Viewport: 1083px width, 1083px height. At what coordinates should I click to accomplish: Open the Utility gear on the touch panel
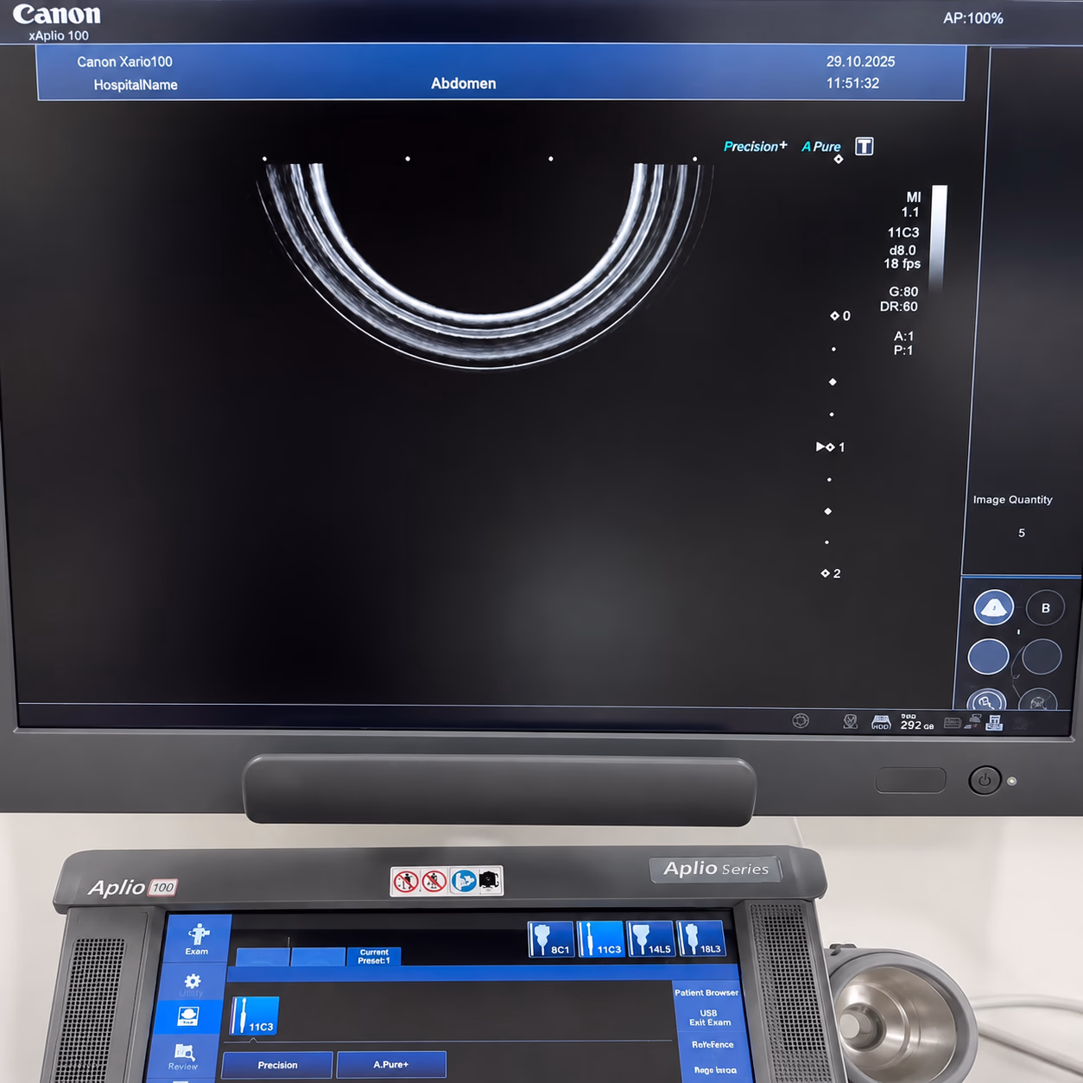coord(192,984)
